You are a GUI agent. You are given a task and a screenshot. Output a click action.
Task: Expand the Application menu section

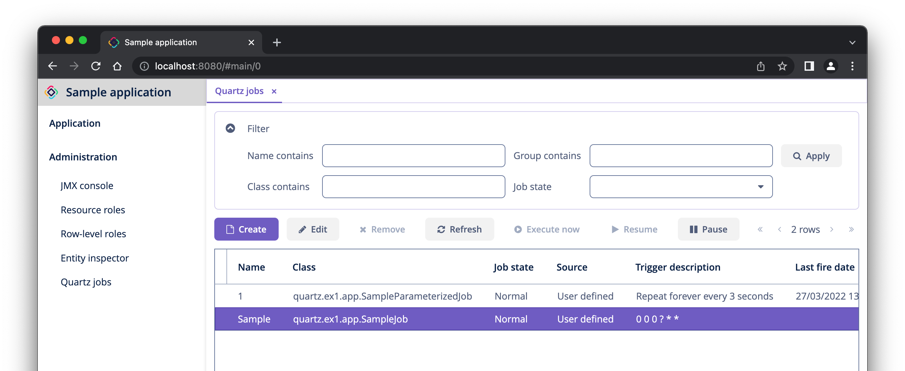click(x=75, y=123)
